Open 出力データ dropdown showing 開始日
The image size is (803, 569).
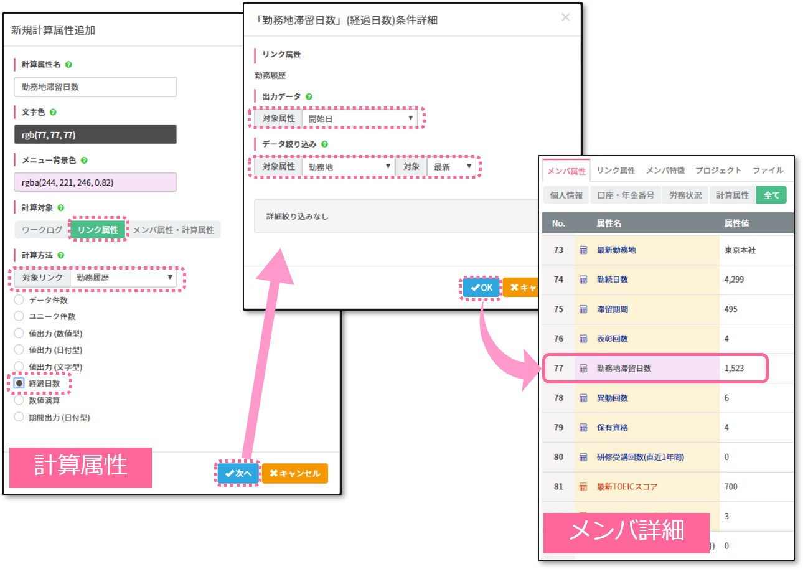click(360, 118)
